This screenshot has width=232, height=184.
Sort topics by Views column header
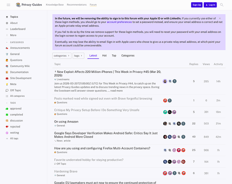pyautogui.click(x=206, y=64)
